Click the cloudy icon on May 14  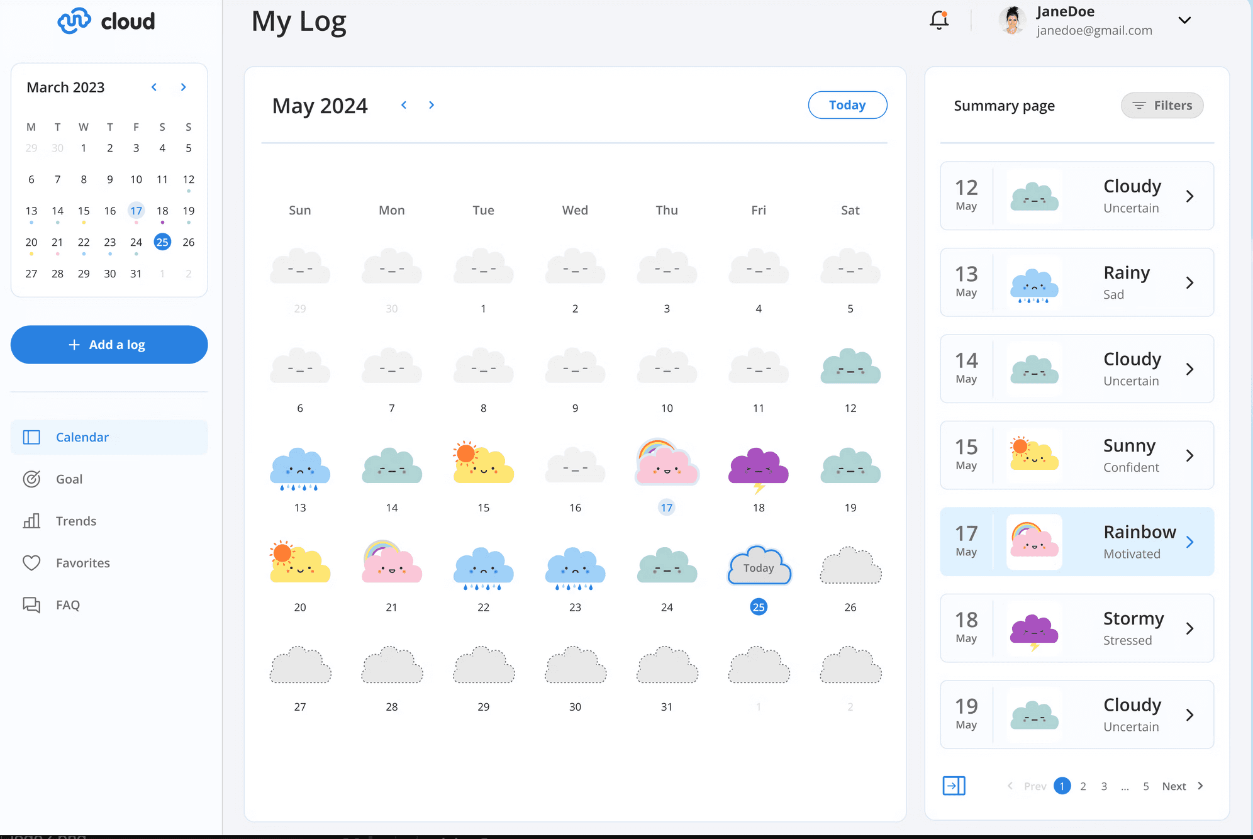pyautogui.click(x=392, y=466)
